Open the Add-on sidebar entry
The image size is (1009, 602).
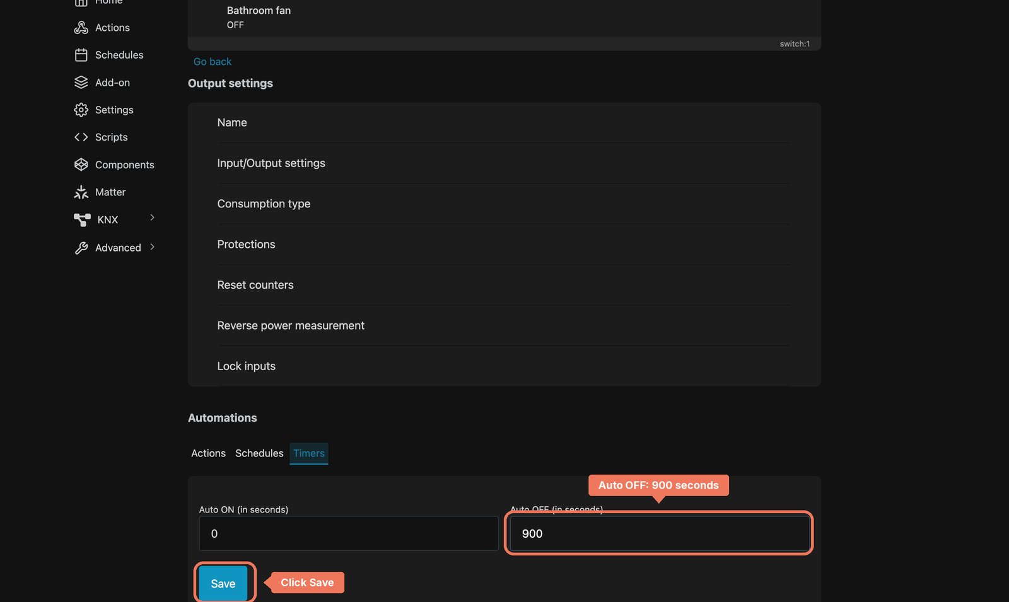[112, 83]
